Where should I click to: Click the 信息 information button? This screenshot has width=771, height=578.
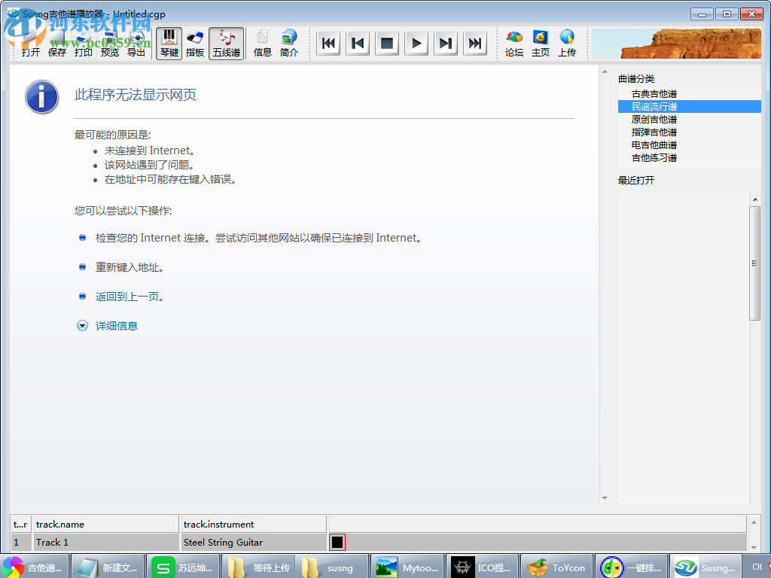(262, 43)
